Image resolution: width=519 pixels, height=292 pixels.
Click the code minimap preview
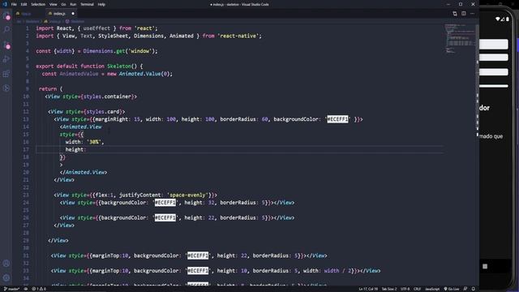click(x=460, y=38)
